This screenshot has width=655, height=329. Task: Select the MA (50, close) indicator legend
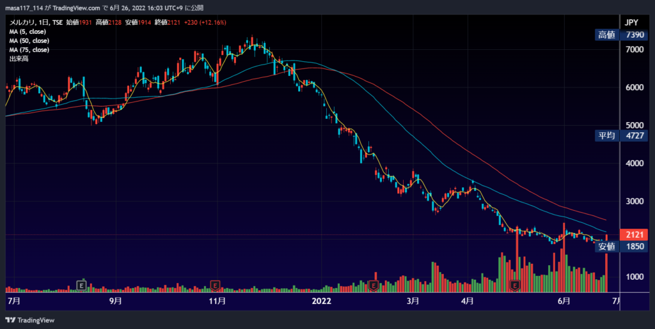[x=29, y=41]
